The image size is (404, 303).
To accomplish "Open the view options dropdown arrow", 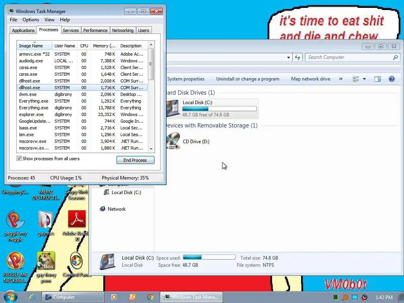I will (x=364, y=79).
